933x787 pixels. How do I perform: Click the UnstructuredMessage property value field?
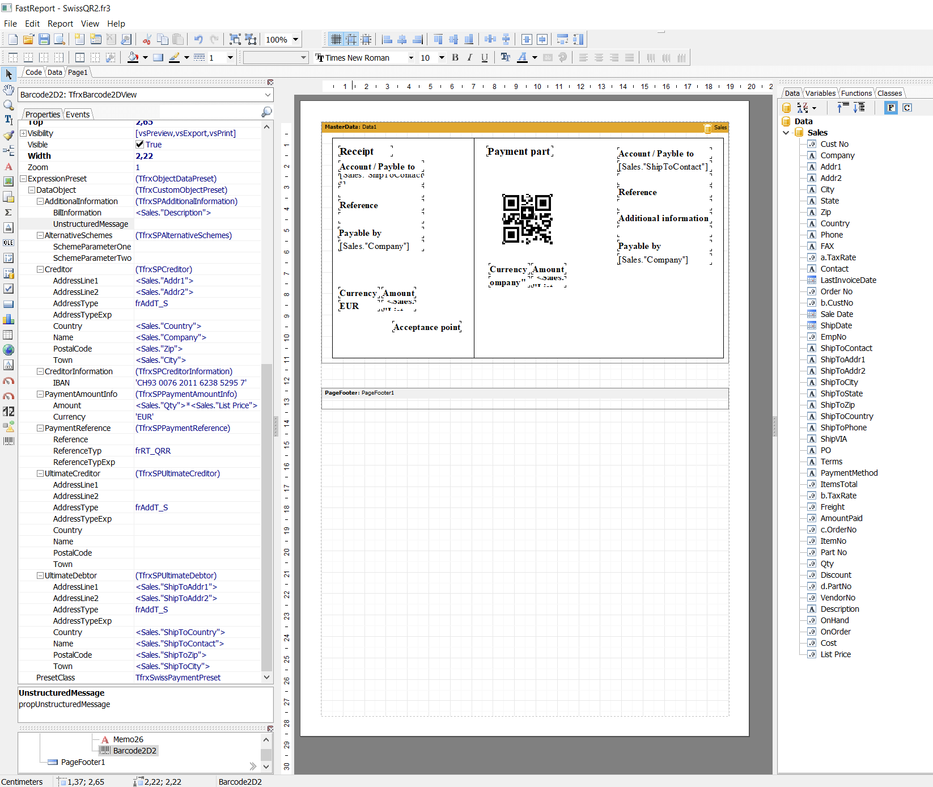pos(197,224)
